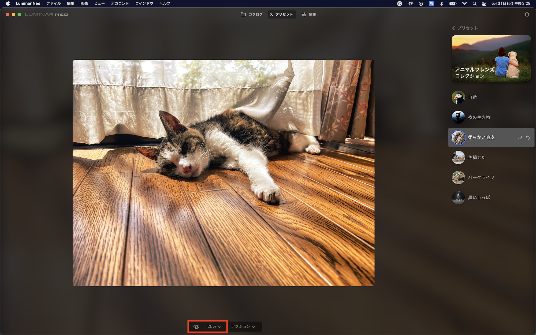Select the 自然 preset puffin thumbnail
Screen dimensions: 536x335
point(458,97)
